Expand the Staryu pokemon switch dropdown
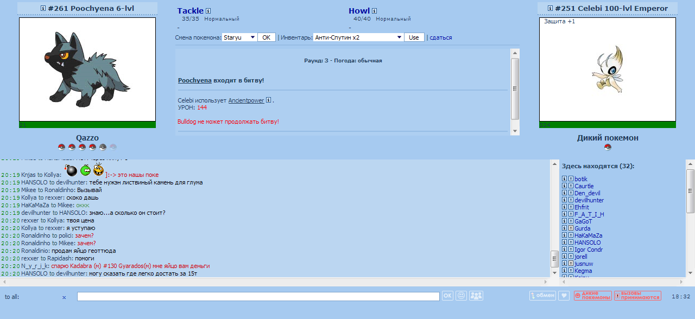 [252, 37]
